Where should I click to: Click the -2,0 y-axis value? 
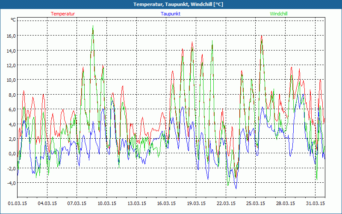(12, 168)
